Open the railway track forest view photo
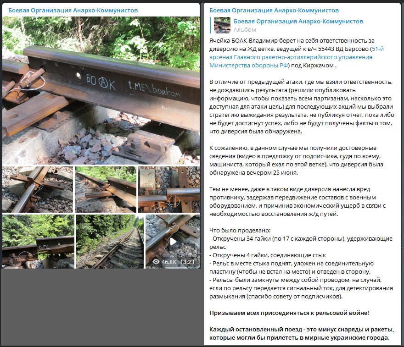Screen dimensions: 404x347 click(x=110, y=242)
